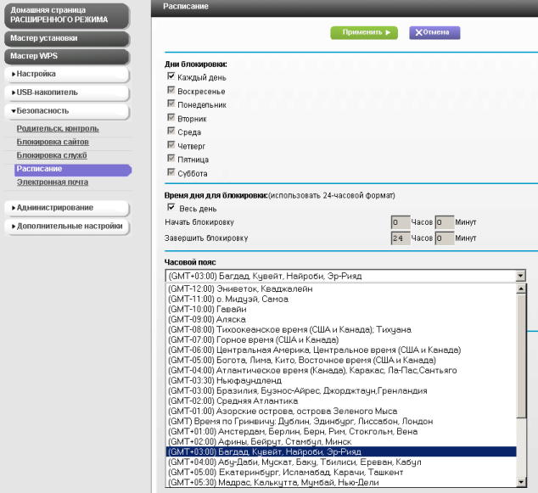
Task: Select highlighted (GMT+03:00) Багдад list option
Action: [x=341, y=451]
